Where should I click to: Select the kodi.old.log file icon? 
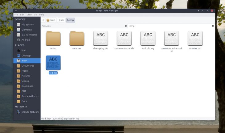(148, 38)
